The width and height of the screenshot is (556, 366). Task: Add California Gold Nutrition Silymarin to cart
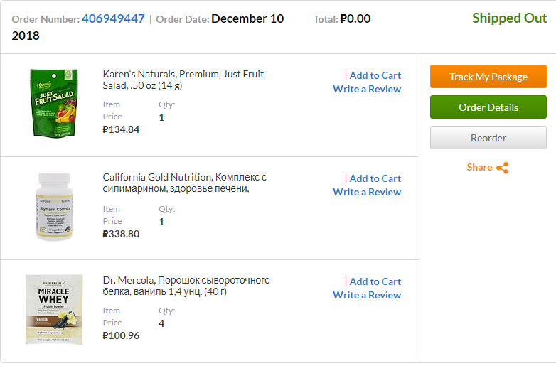pos(375,178)
